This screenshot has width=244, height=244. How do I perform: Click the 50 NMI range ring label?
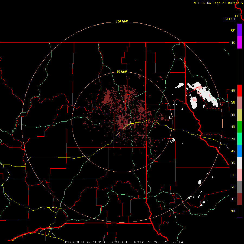pos(122,72)
